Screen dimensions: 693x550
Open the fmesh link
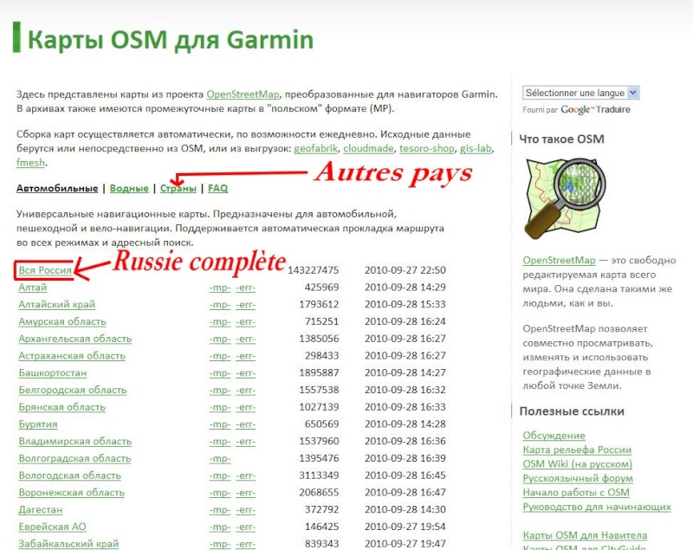(30, 163)
